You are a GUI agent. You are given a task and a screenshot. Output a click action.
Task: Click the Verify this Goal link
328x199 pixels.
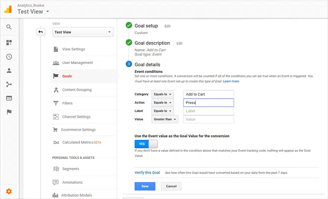pos(147,173)
